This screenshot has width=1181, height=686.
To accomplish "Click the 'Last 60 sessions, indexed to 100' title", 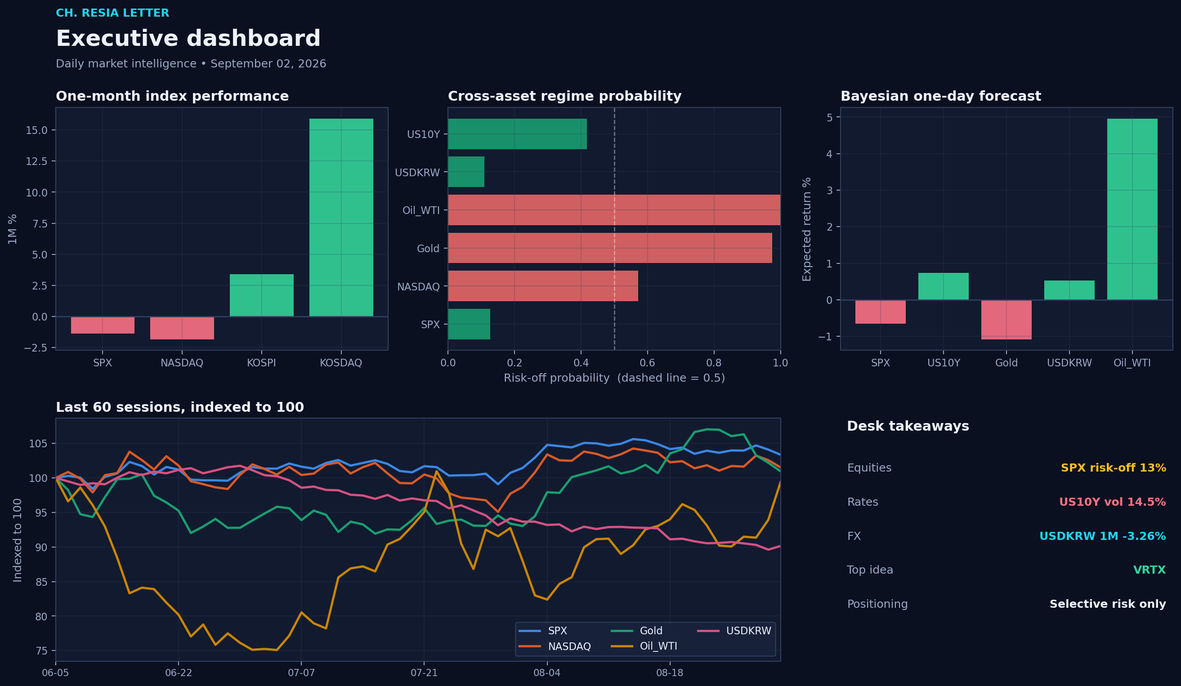I will click(x=180, y=407).
